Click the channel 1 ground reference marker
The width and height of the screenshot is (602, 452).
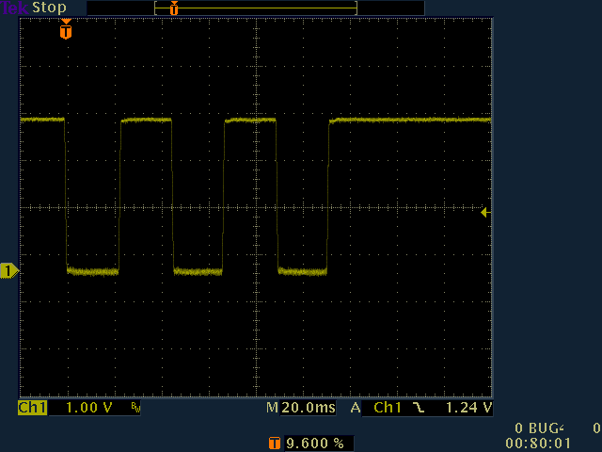click(x=8, y=271)
